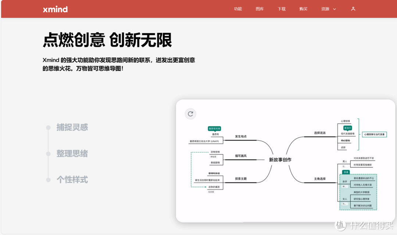Open the 图库 menu item
The height and width of the screenshot is (235, 397).
[260, 9]
